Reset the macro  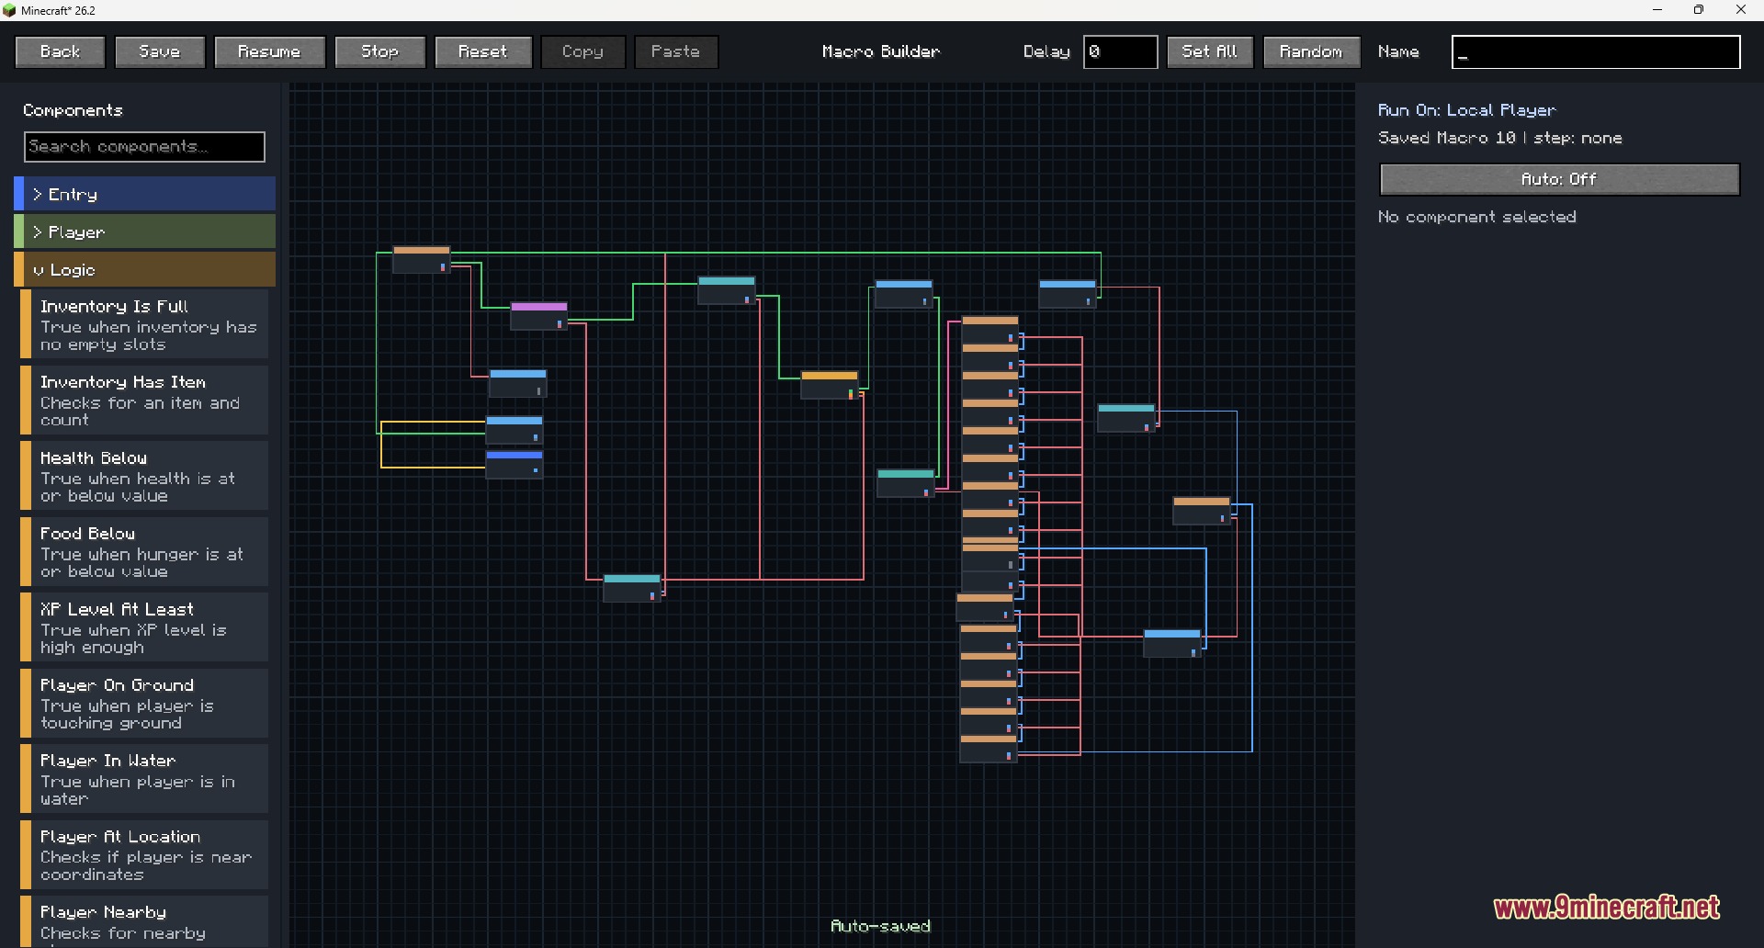click(483, 51)
